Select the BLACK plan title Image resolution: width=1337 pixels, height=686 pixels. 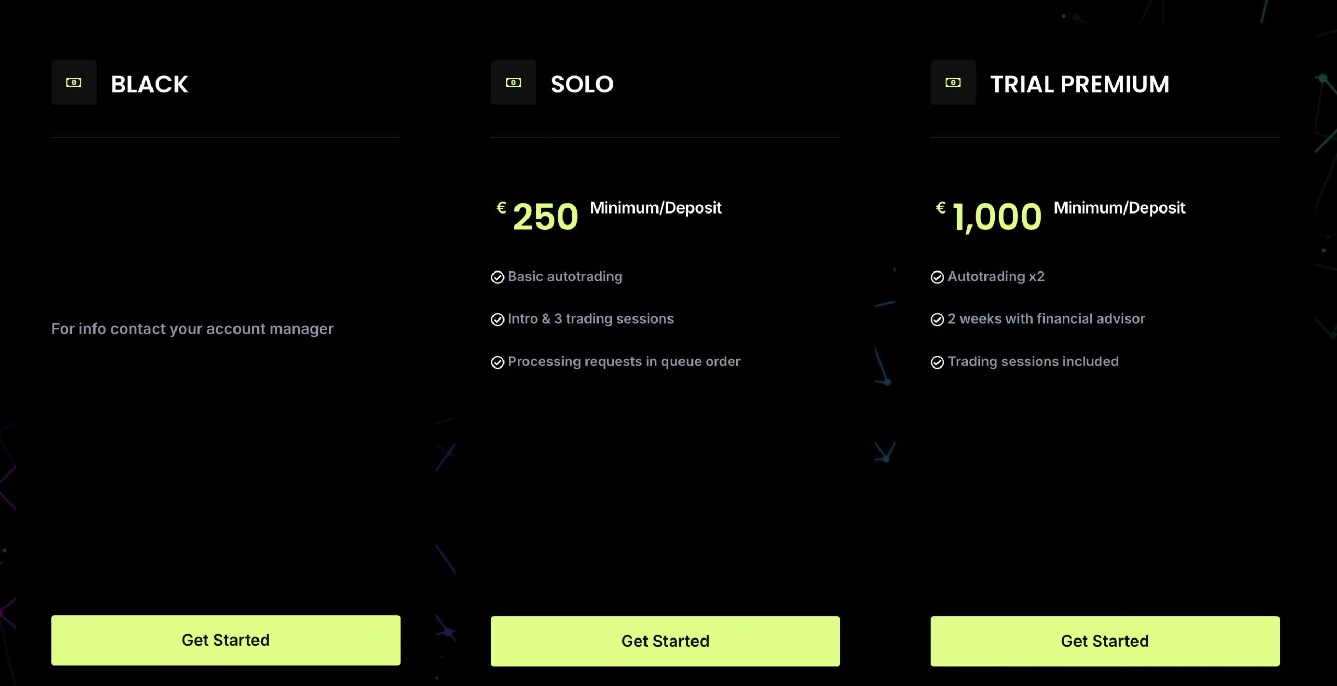pyautogui.click(x=150, y=84)
